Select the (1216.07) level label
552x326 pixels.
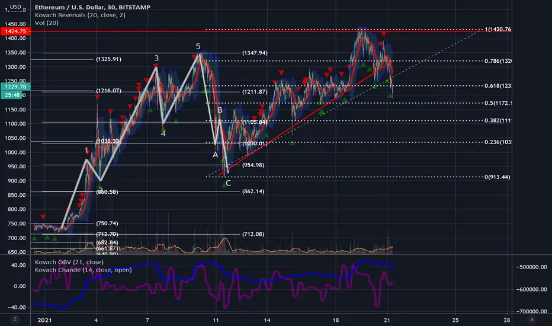tap(108, 91)
